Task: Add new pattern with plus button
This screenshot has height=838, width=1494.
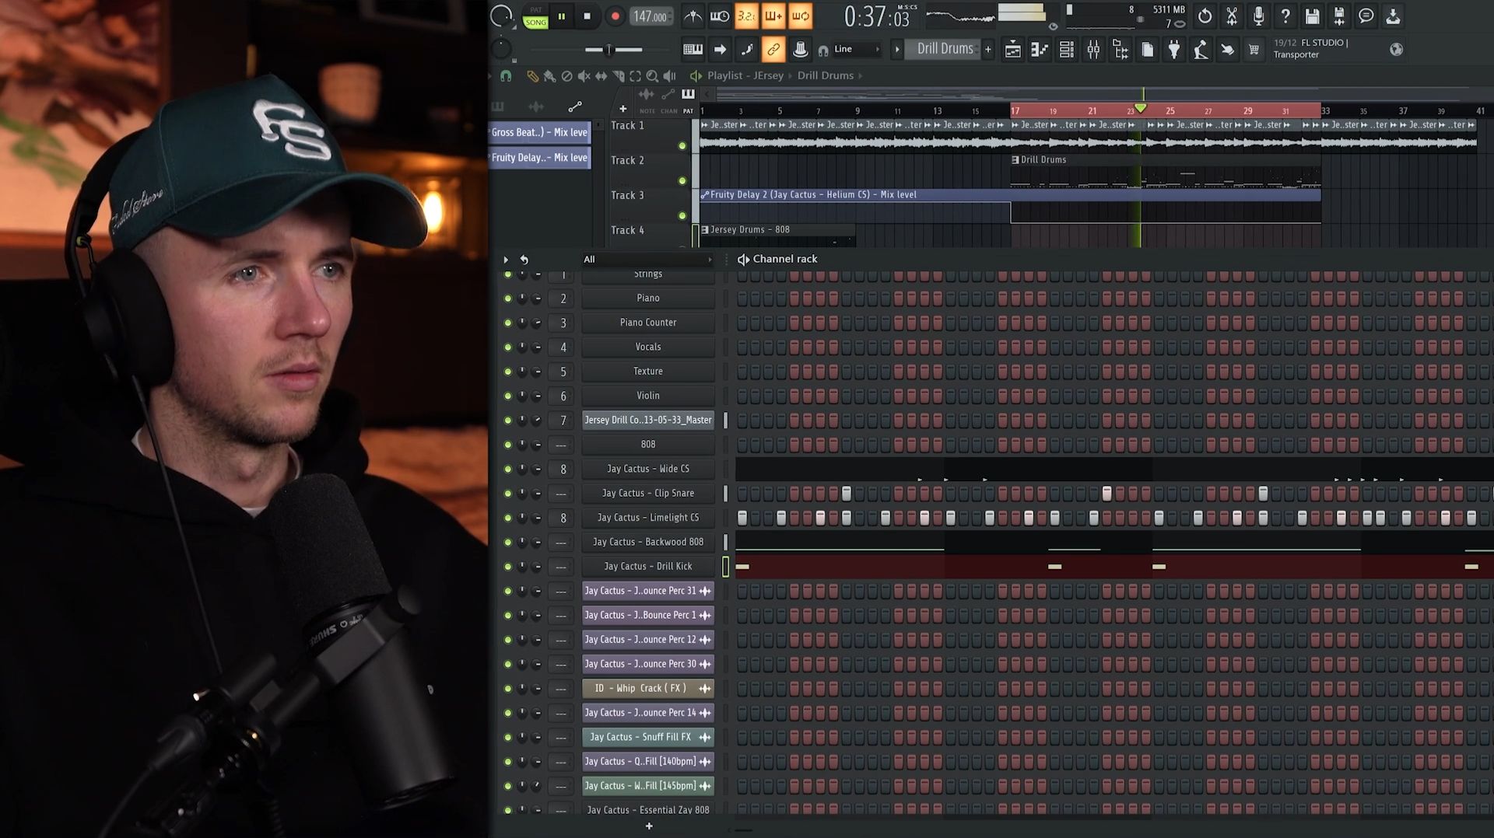Action: [988, 50]
